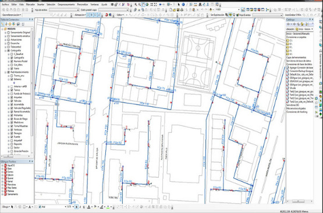
Task: Open the Dibujo drawing menu
Action: pos(6,207)
